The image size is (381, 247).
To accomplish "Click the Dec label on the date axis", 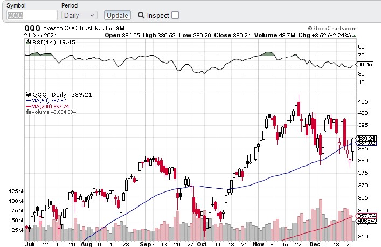I will (x=315, y=244).
